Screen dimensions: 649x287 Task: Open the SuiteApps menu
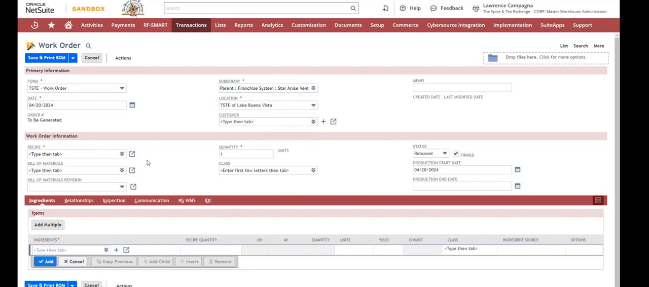552,25
